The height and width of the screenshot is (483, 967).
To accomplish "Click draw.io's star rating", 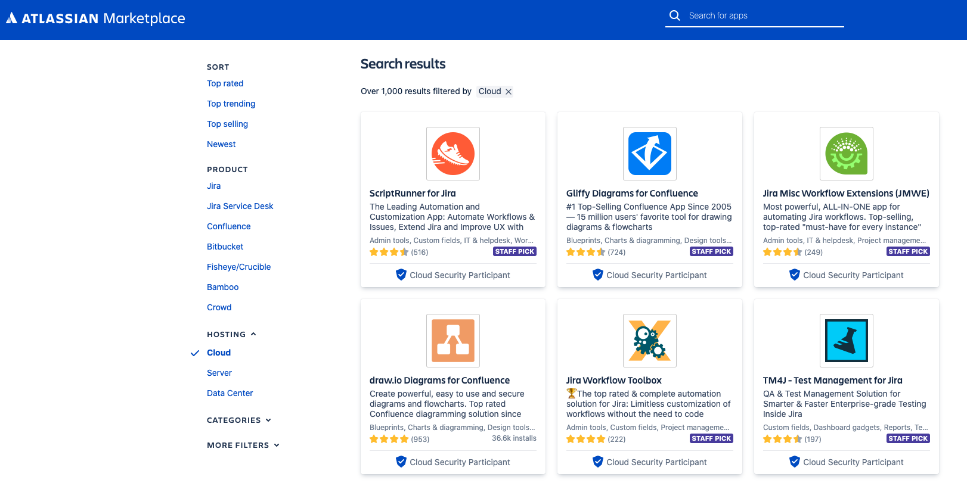I will coord(389,439).
